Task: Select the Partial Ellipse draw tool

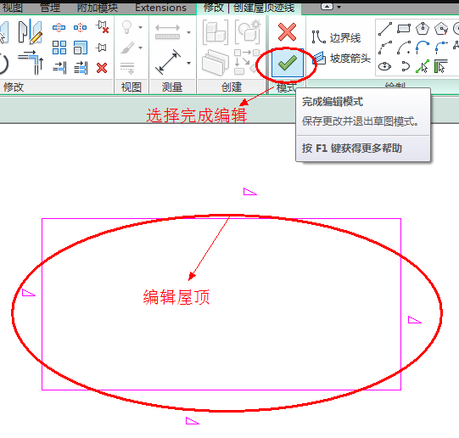Action: [406, 66]
